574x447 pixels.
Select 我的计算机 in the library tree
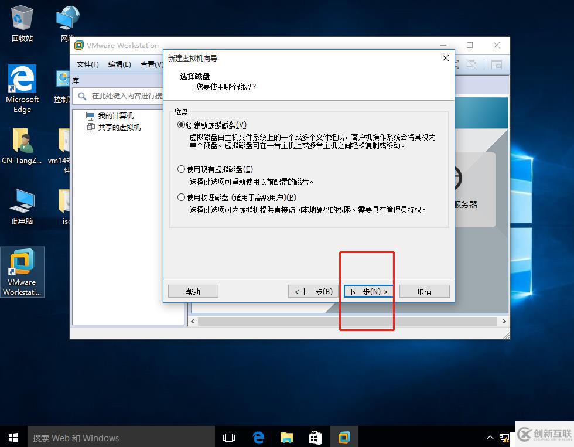[115, 116]
